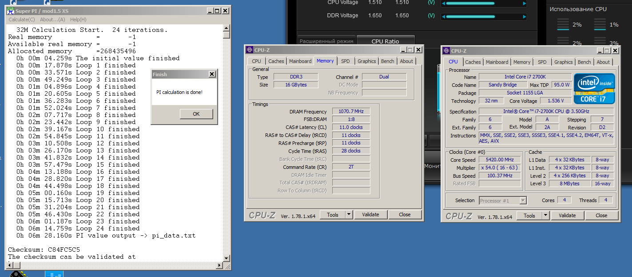632x277 pixels.
Task: Click Close button in processor CPU-Z window
Action: click(601, 215)
